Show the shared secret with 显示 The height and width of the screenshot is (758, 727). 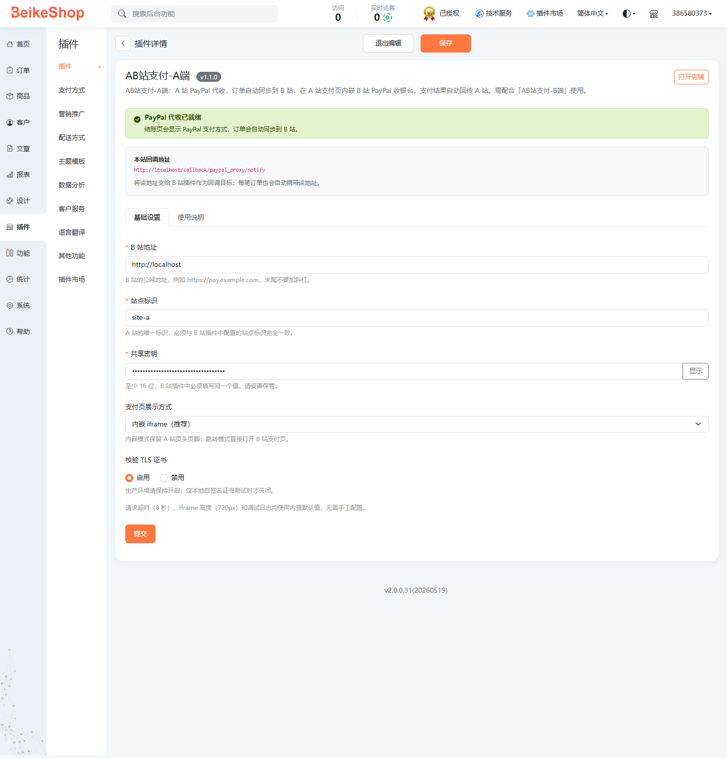coord(696,371)
